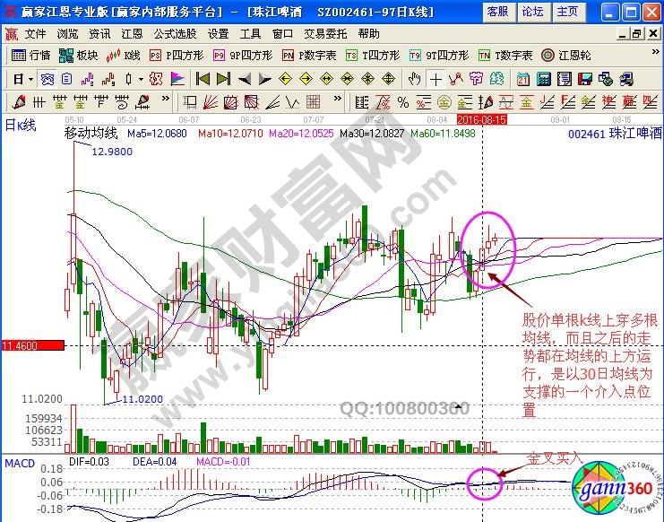Click the 客服 button in title bar
This screenshot has width=664, height=522.
[x=498, y=12]
